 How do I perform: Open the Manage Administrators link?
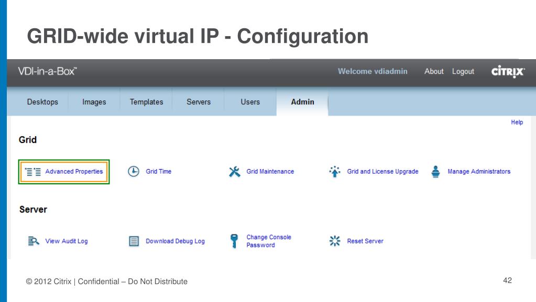pyautogui.click(x=479, y=172)
